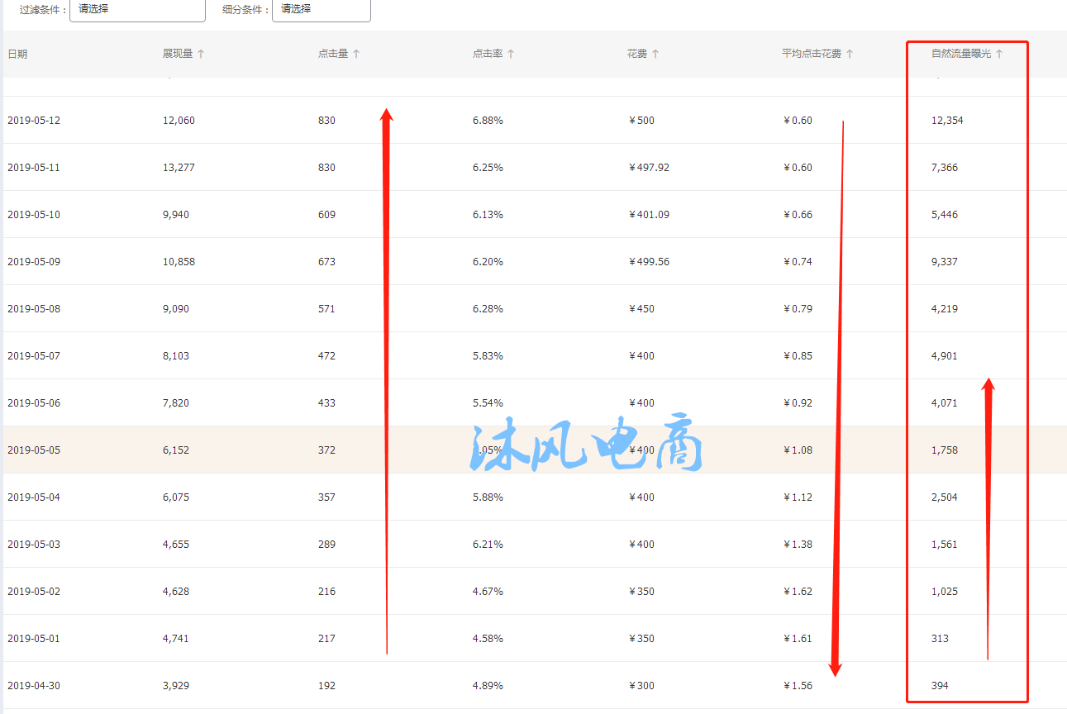The width and height of the screenshot is (1067, 714).
Task: Click click-rate value 6.88%
Action: 488,121
